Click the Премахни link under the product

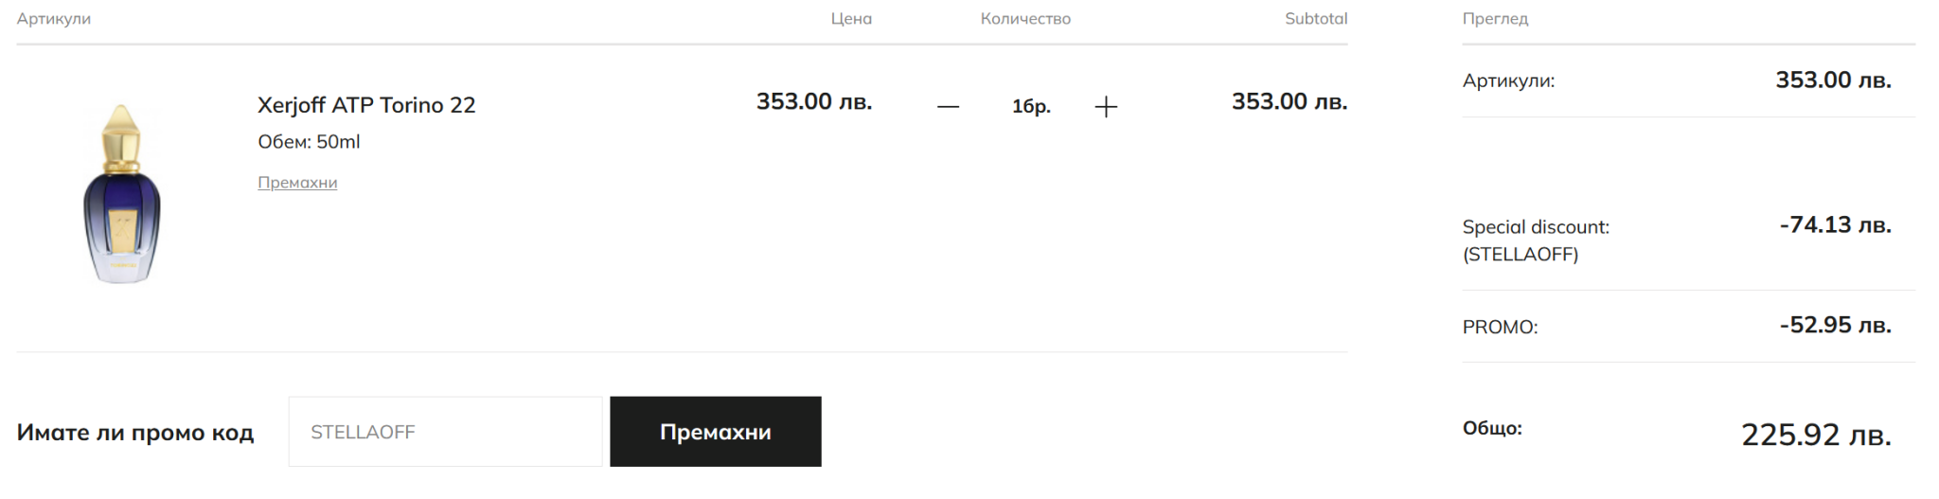(x=297, y=183)
